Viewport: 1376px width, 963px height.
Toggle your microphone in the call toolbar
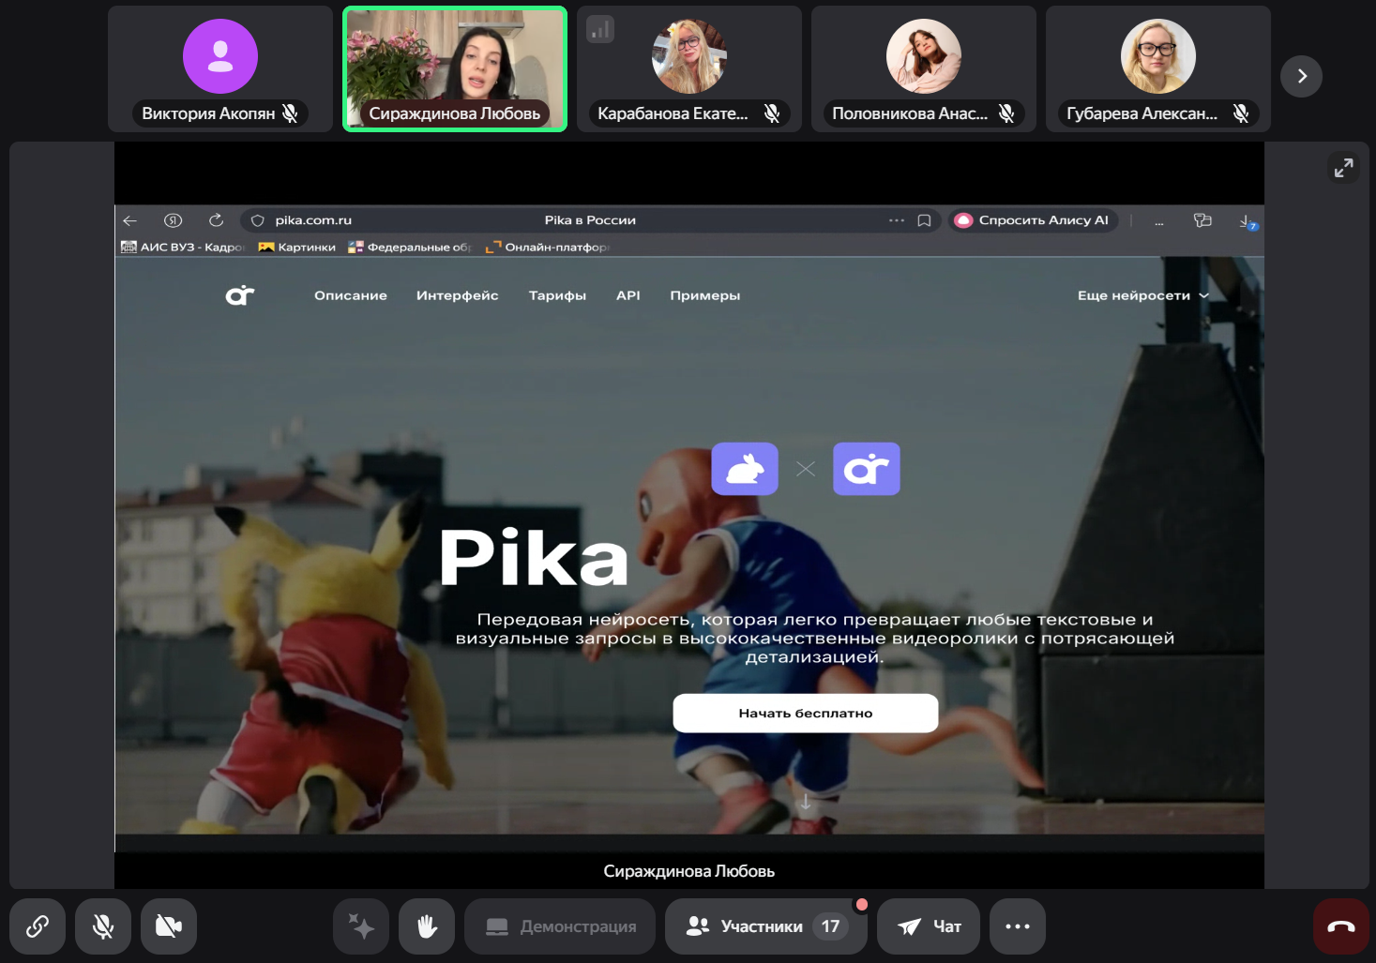[103, 926]
